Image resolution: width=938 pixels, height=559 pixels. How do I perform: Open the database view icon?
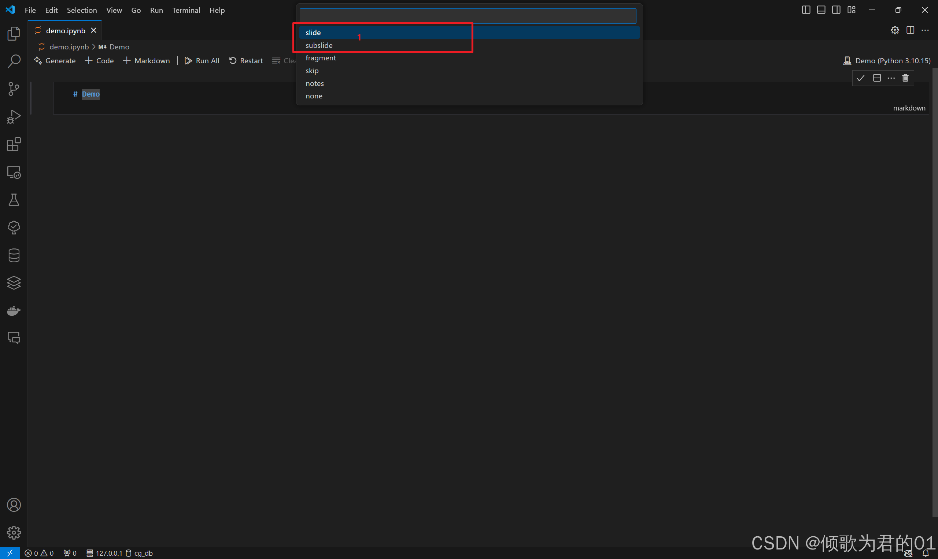tap(14, 255)
